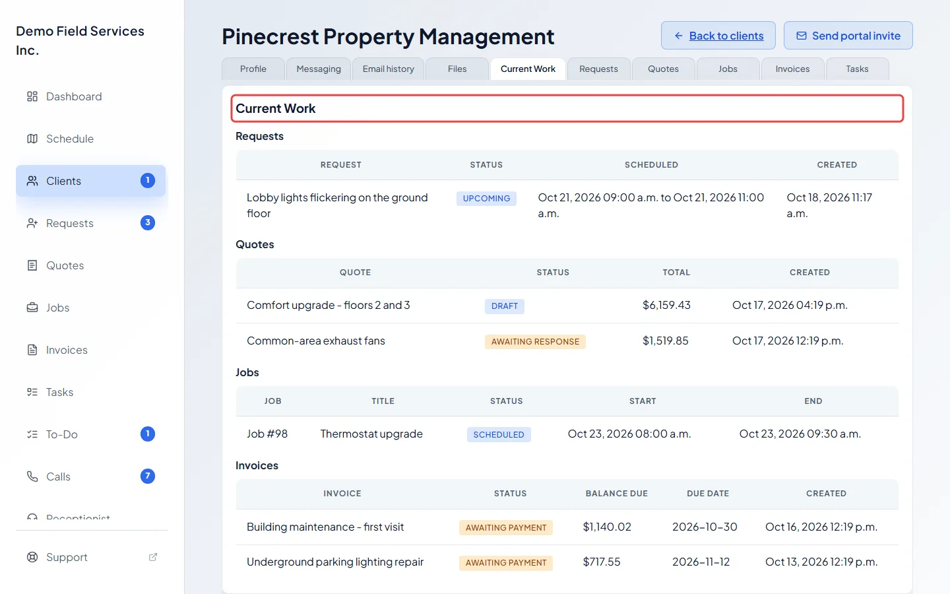Click the Support external link icon
This screenshot has width=950, height=594.
[x=153, y=557]
